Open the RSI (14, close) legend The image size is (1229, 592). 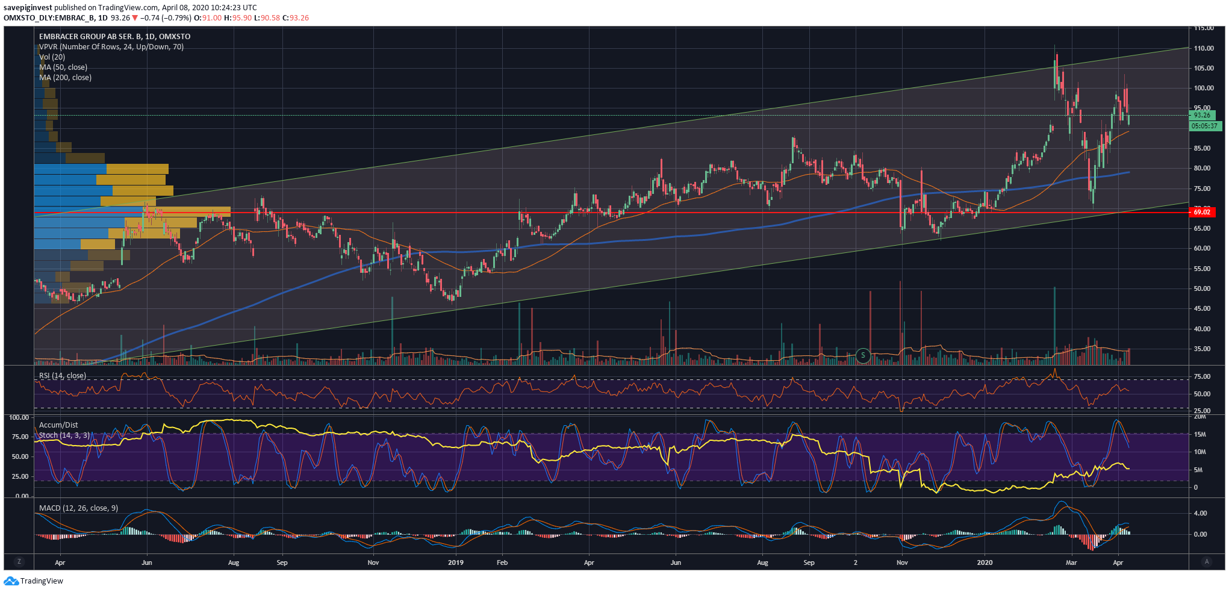63,376
